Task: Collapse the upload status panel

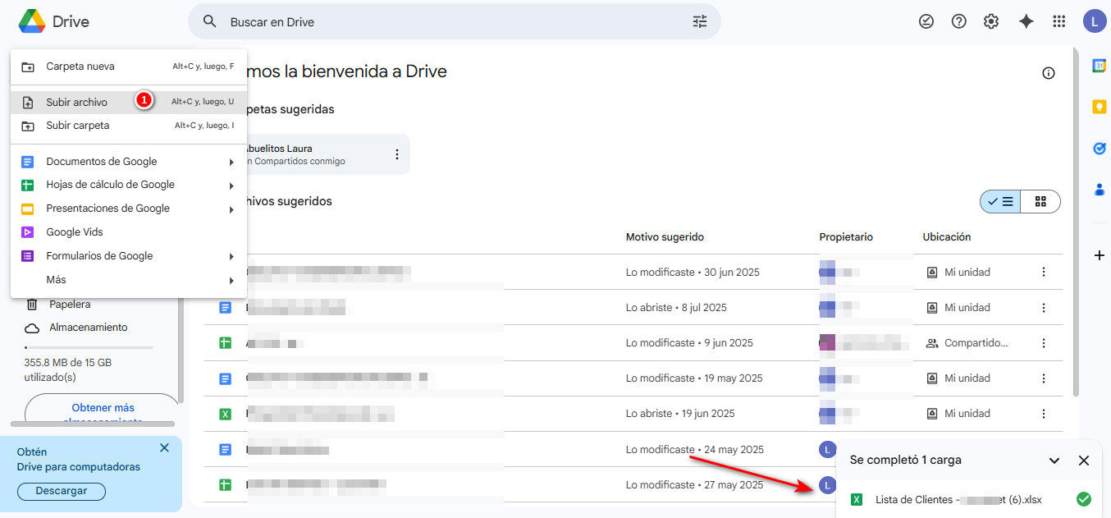Action: tap(1054, 461)
